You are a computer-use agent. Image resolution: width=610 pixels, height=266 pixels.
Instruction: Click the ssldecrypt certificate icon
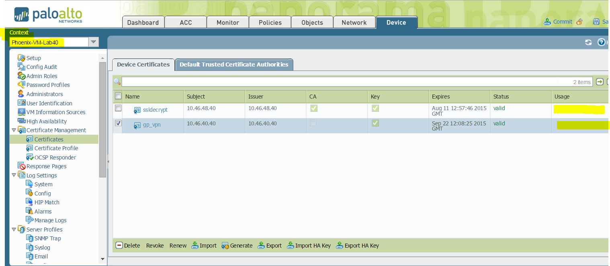[137, 110]
